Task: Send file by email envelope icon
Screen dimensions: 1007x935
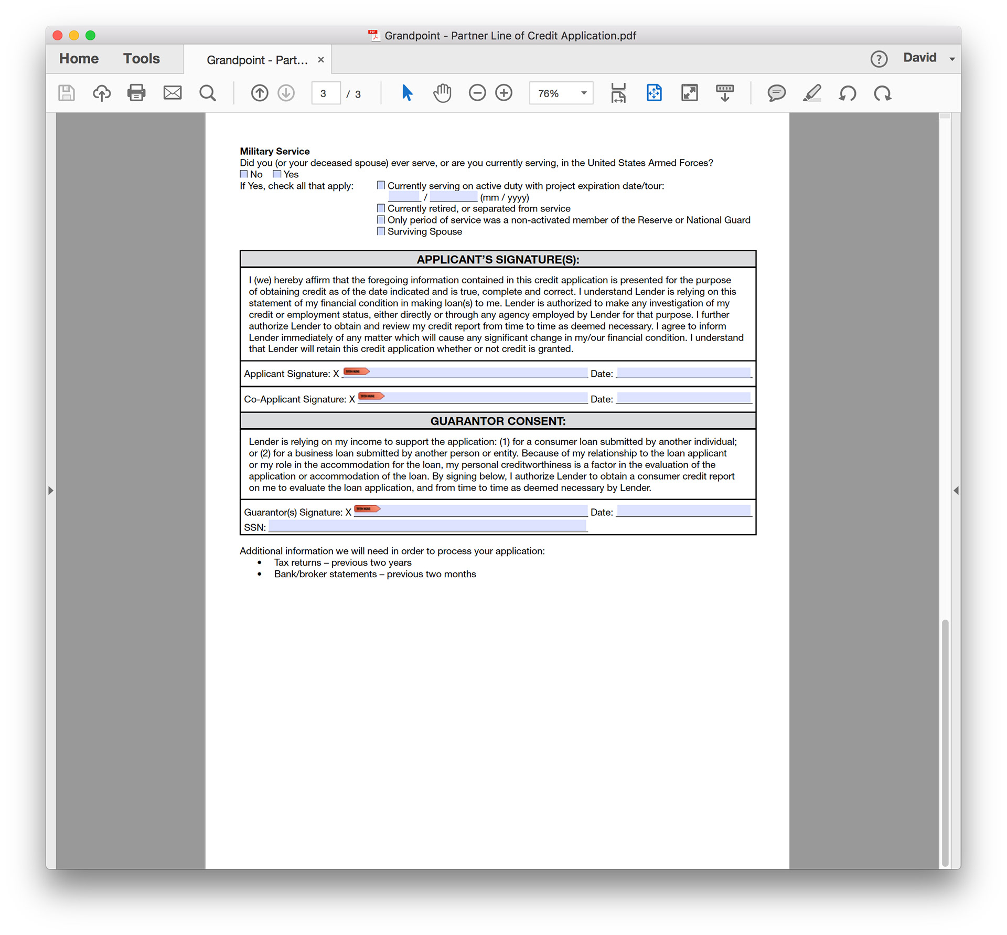Action: pos(172,93)
